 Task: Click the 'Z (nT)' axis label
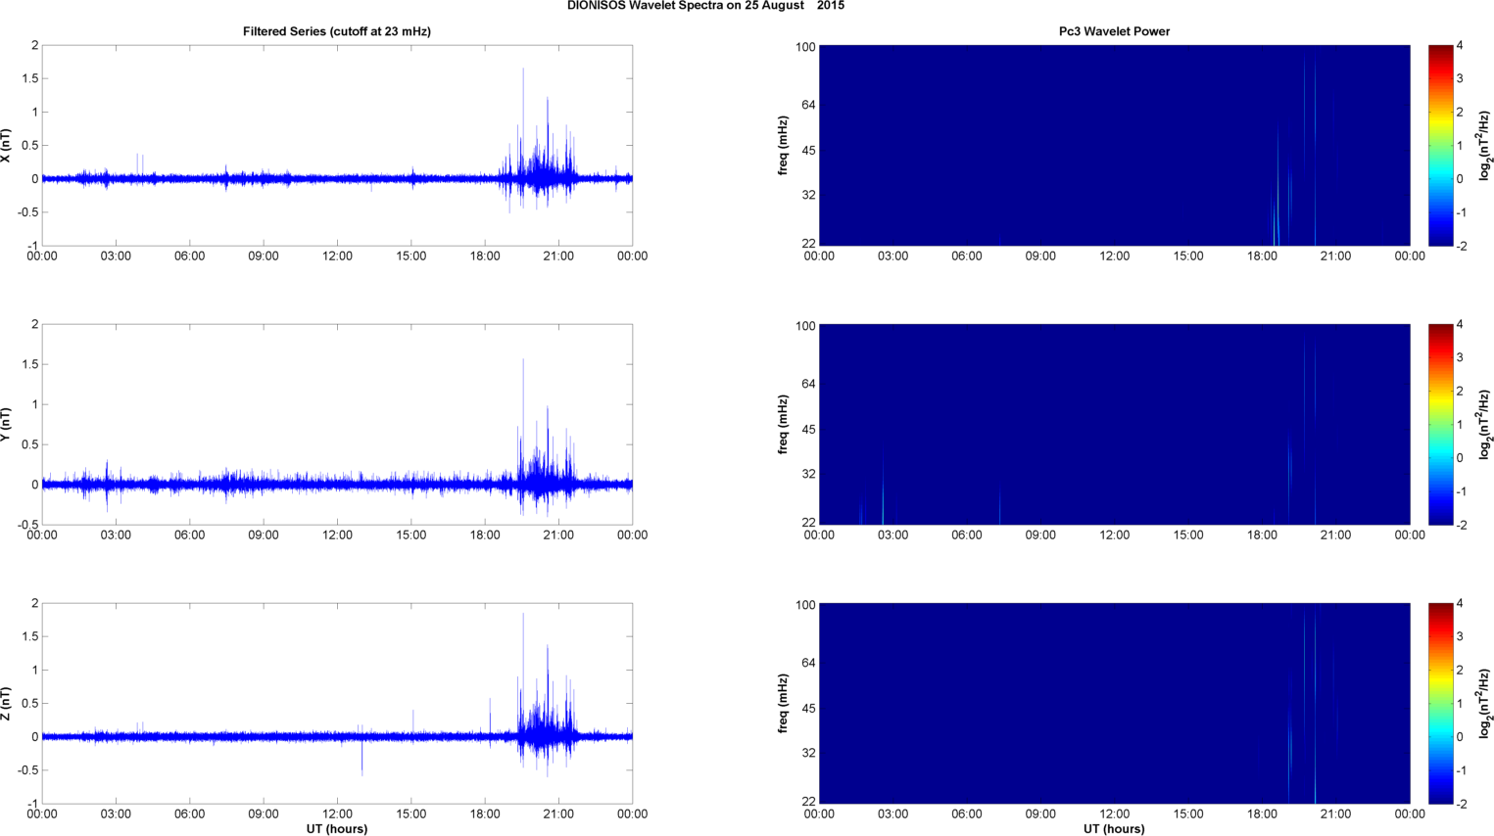(7, 704)
